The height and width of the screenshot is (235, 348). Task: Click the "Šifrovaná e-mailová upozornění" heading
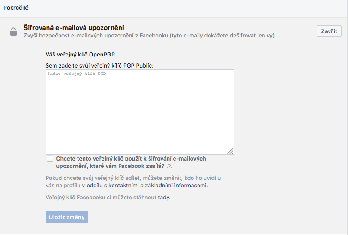74,28
